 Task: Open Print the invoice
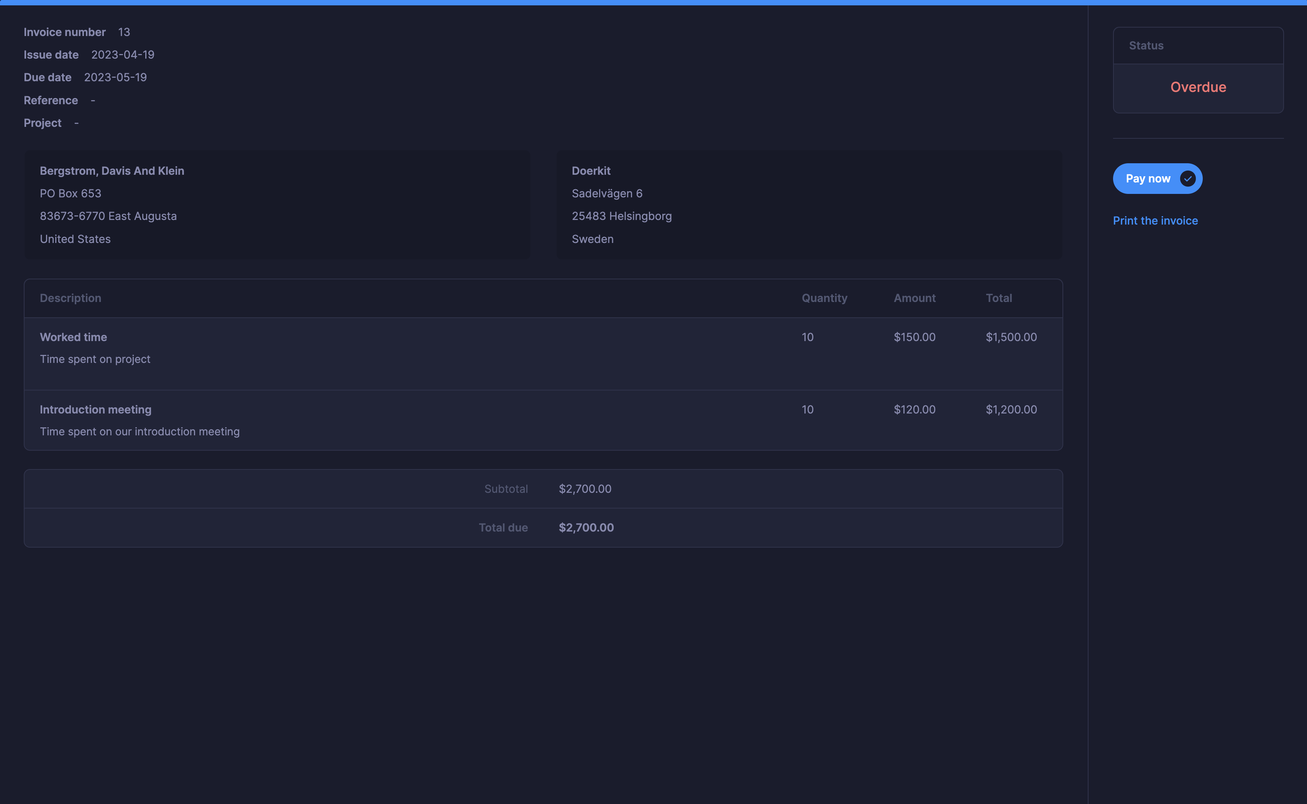1156,220
